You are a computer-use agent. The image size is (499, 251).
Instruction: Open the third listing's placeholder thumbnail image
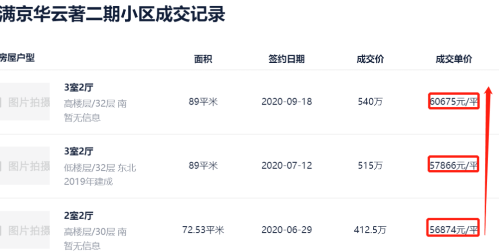click(x=24, y=230)
